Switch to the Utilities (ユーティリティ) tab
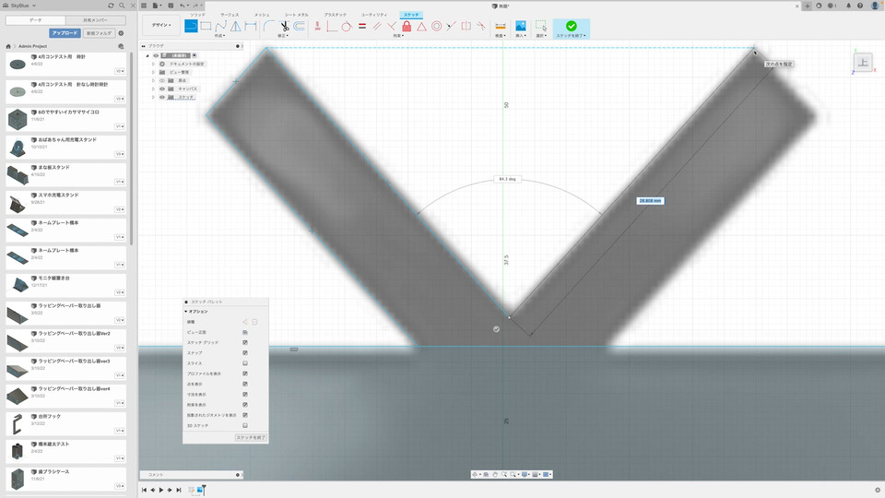Image resolution: width=885 pixels, height=498 pixels. pyautogui.click(x=374, y=15)
